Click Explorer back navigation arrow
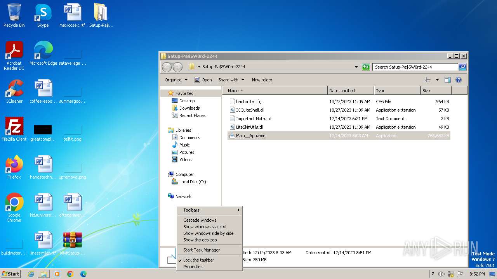The width and height of the screenshot is (497, 279). [167, 67]
